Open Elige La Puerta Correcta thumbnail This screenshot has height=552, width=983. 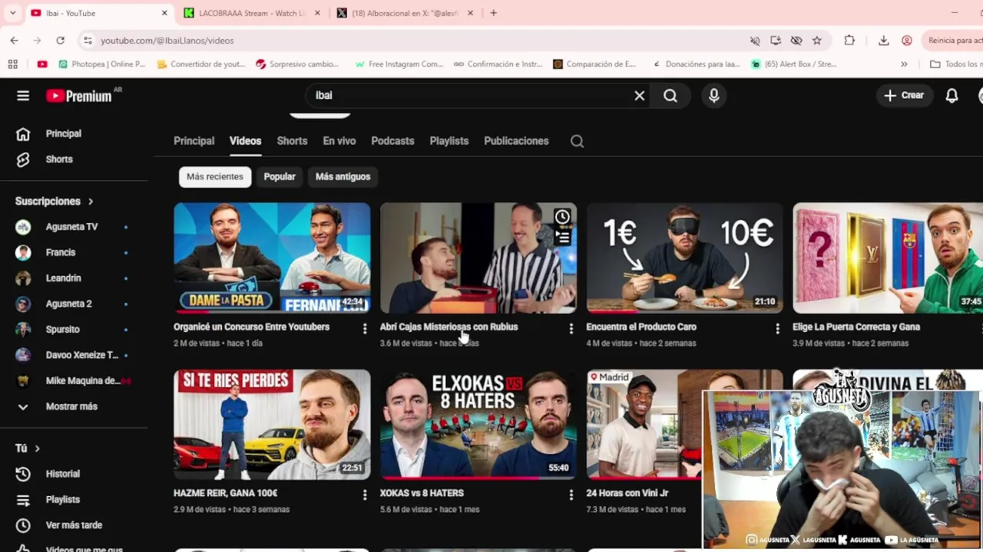tap(888, 258)
